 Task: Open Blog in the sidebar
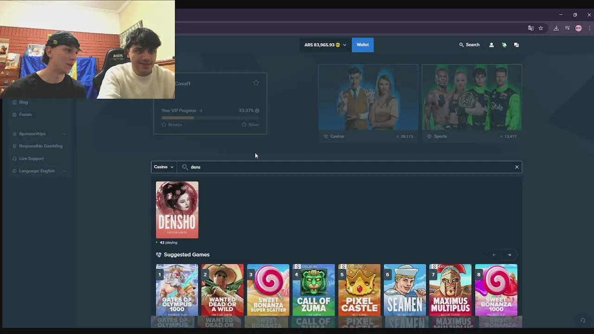pos(23,102)
